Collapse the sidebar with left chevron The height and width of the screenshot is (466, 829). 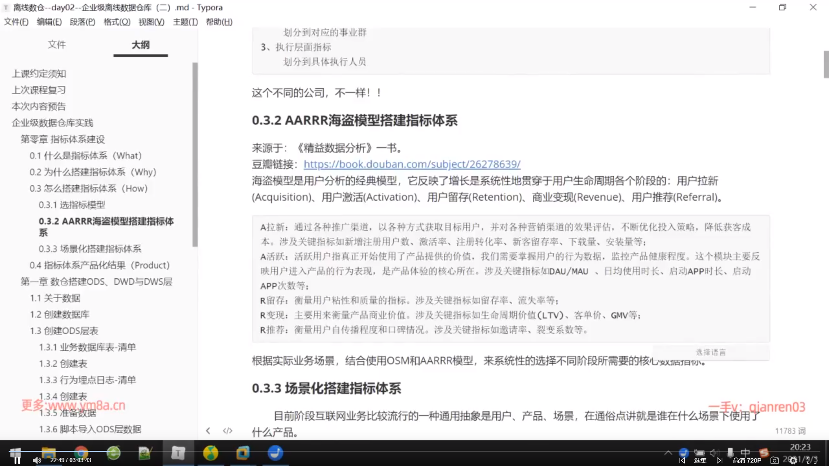[x=208, y=431]
